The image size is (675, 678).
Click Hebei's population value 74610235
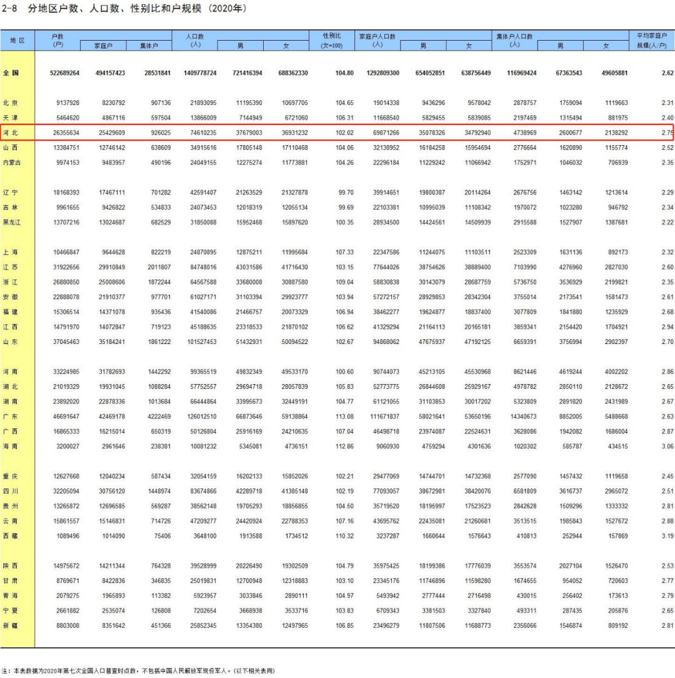click(x=203, y=133)
